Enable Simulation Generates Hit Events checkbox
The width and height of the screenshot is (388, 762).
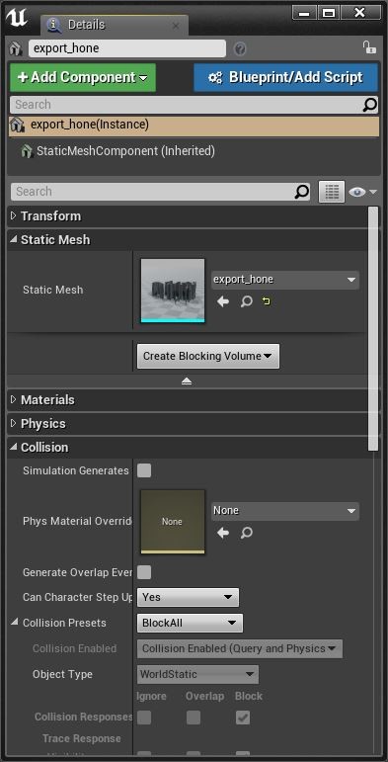[144, 470]
